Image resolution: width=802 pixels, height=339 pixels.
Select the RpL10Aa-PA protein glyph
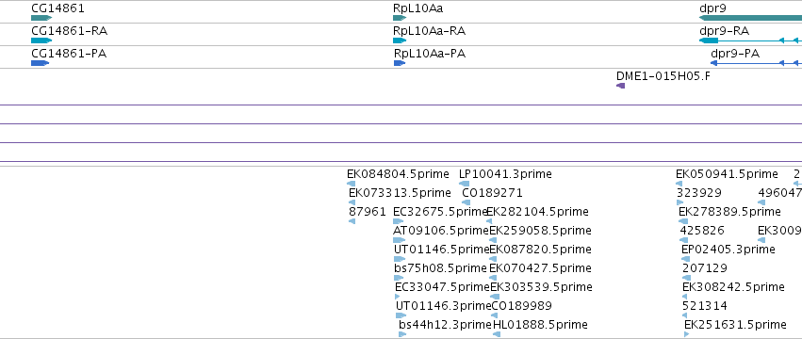point(400,63)
